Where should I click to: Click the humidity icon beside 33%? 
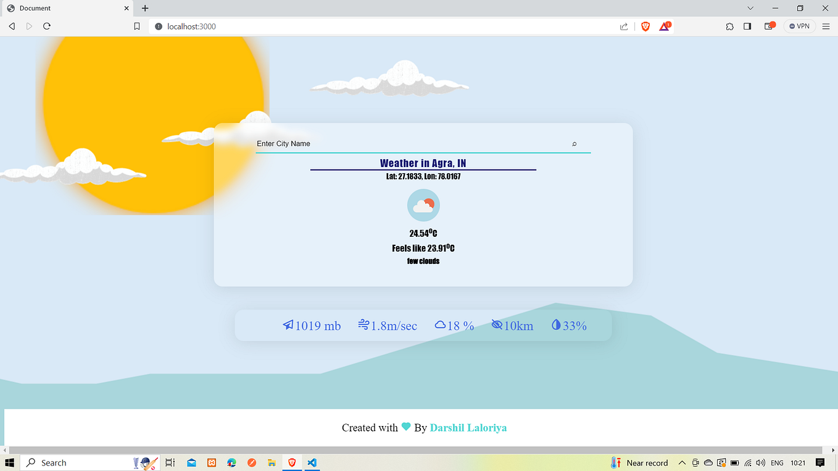click(x=556, y=325)
